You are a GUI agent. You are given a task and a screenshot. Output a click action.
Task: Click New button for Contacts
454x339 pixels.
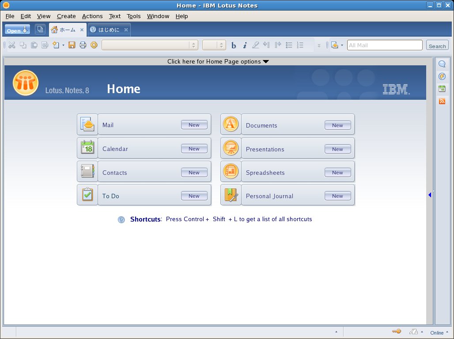click(x=194, y=172)
